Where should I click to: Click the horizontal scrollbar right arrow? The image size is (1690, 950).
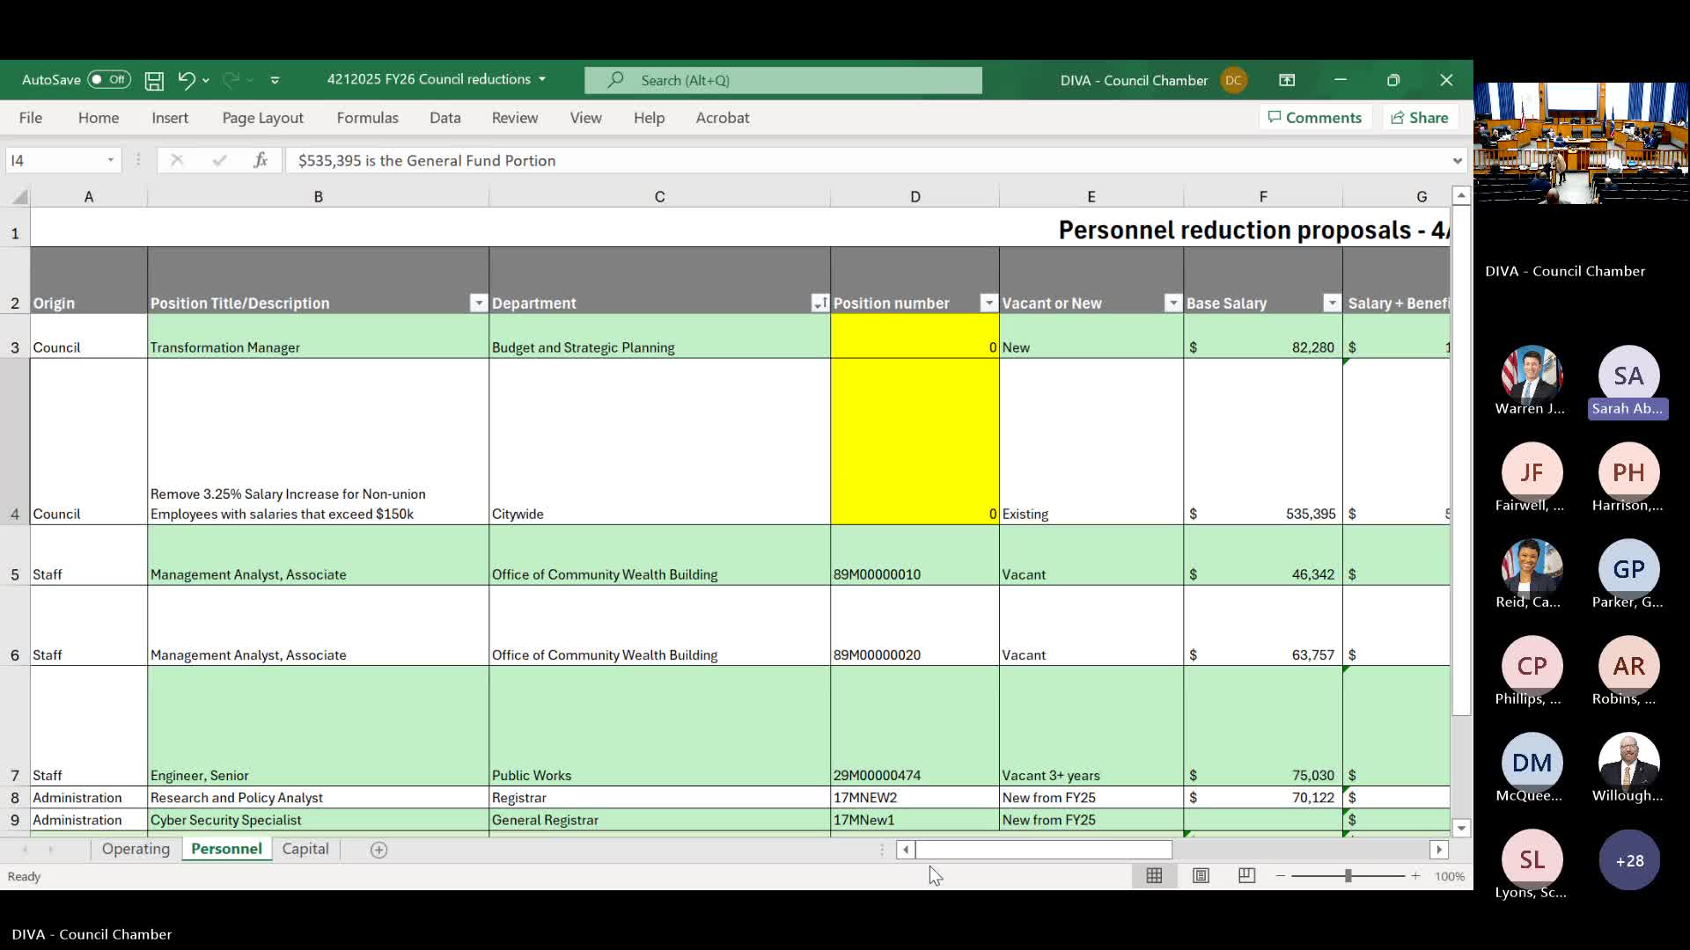[x=1439, y=850]
